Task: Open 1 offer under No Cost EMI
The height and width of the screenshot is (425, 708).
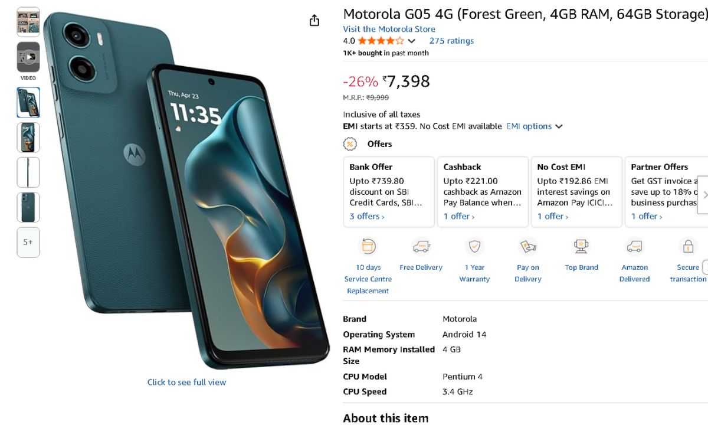Action: point(553,217)
